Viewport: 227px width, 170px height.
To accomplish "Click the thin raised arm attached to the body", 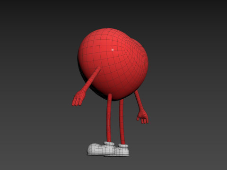I will tap(92, 79).
